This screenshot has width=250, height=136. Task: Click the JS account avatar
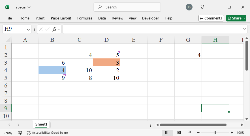pos(189,7)
